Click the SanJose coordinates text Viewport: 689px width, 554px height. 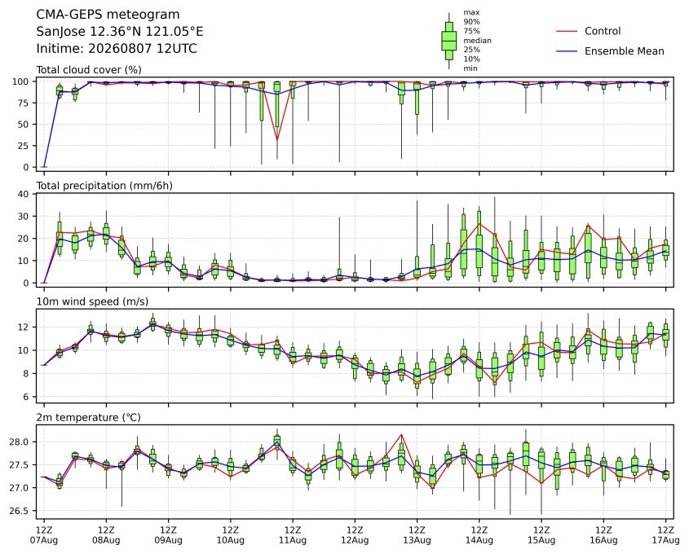click(120, 32)
